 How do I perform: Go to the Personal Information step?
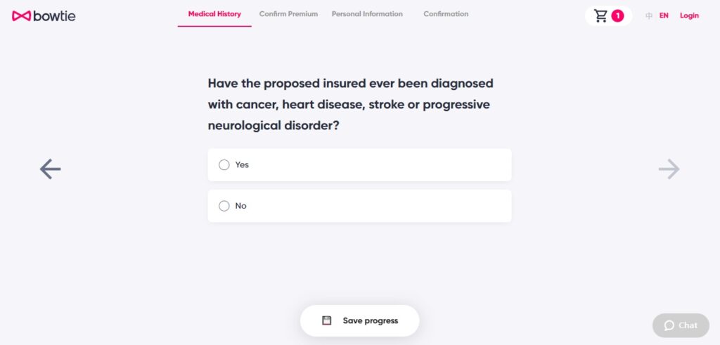point(367,14)
